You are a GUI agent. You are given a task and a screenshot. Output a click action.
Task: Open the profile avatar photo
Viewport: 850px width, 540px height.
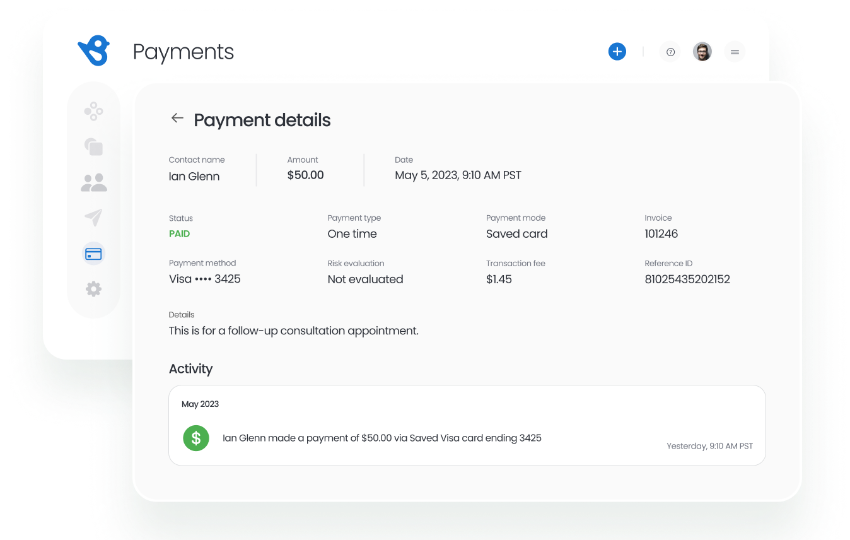point(702,52)
